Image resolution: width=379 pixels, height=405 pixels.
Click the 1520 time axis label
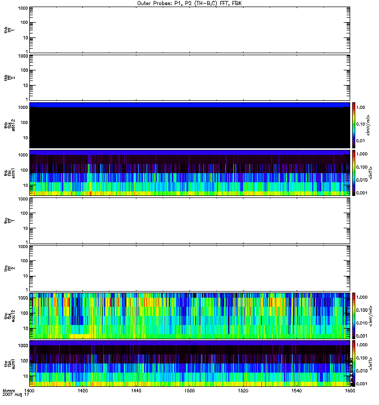coord(243,391)
